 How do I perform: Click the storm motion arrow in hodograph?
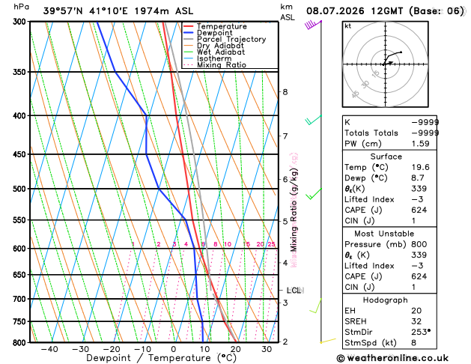(390, 63)
